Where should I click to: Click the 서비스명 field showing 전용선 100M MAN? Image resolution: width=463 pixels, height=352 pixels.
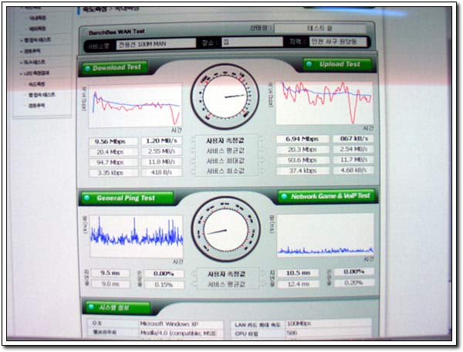[156, 44]
